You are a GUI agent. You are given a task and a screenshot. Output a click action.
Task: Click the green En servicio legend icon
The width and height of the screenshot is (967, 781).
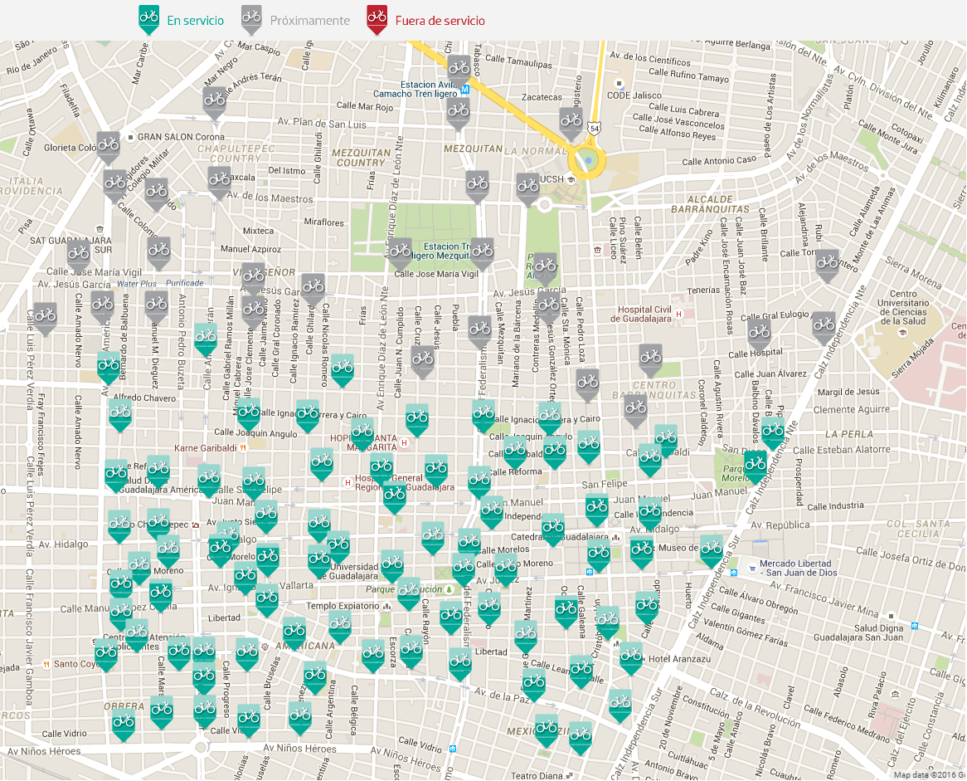[x=149, y=18]
